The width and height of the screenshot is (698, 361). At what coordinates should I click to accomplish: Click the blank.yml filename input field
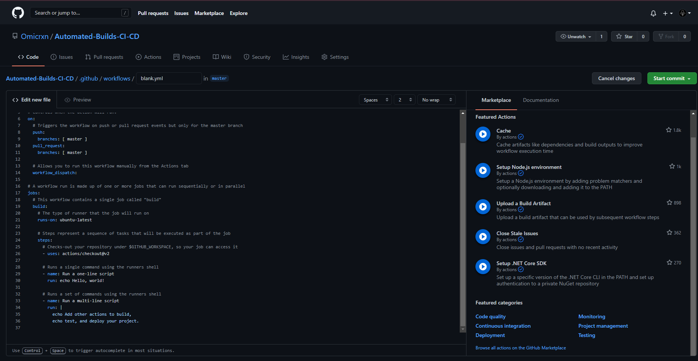click(x=169, y=78)
